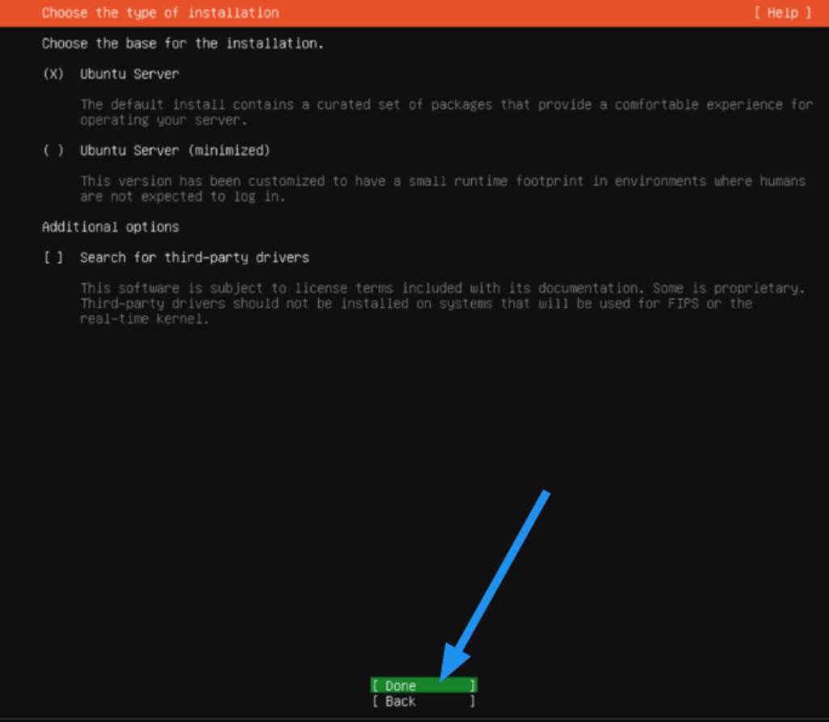Click the (X) selection marker
This screenshot has width=829, height=722.
pyautogui.click(x=53, y=74)
